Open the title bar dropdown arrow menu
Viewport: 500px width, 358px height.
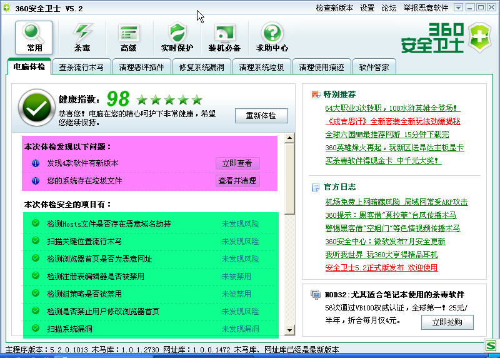point(458,8)
